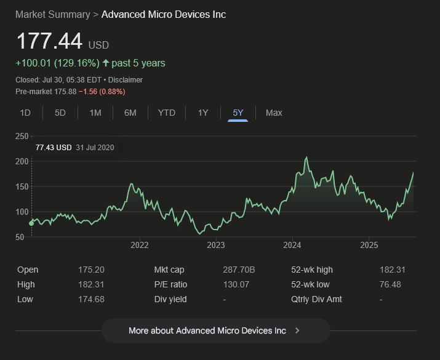Image resolution: width=440 pixels, height=360 pixels.
Task: Switch chart to 6M range
Action: click(130, 113)
